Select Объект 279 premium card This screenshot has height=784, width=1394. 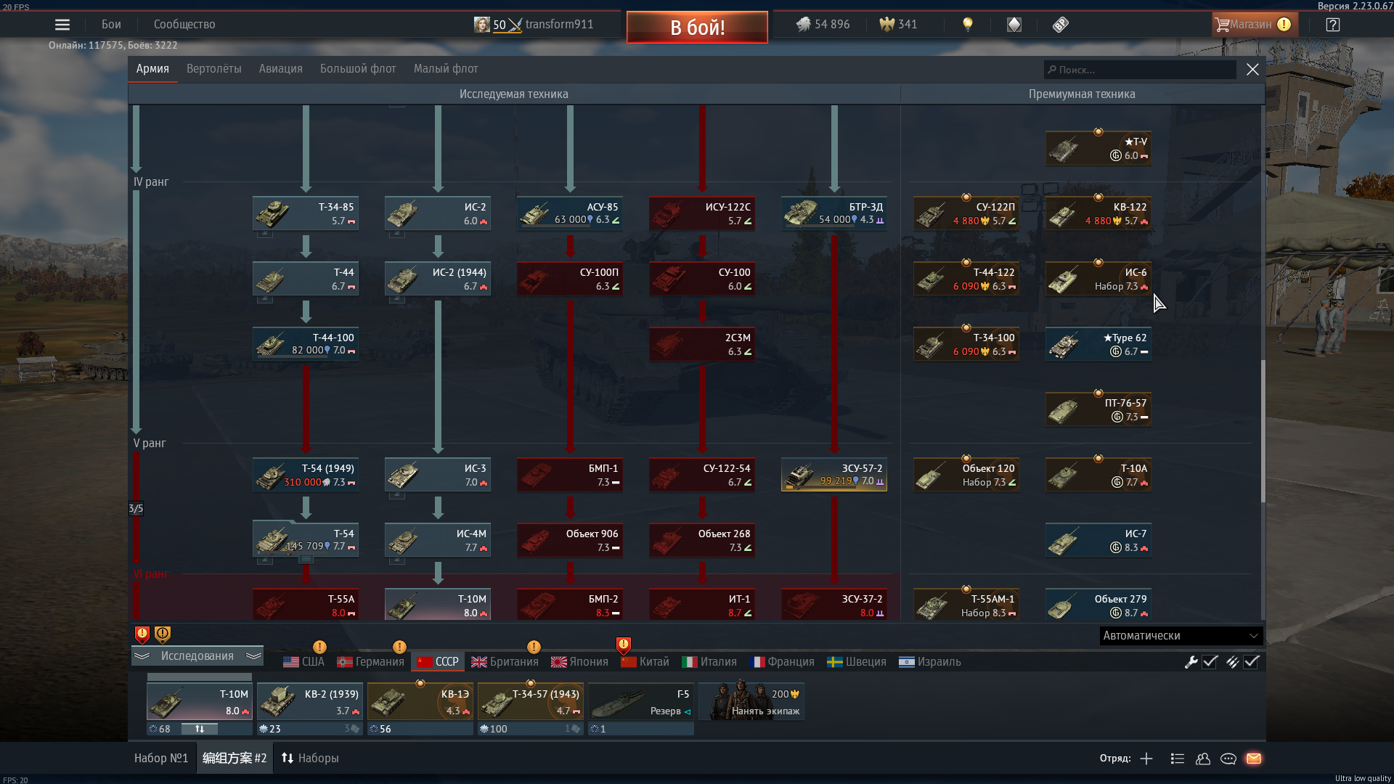pyautogui.click(x=1099, y=605)
